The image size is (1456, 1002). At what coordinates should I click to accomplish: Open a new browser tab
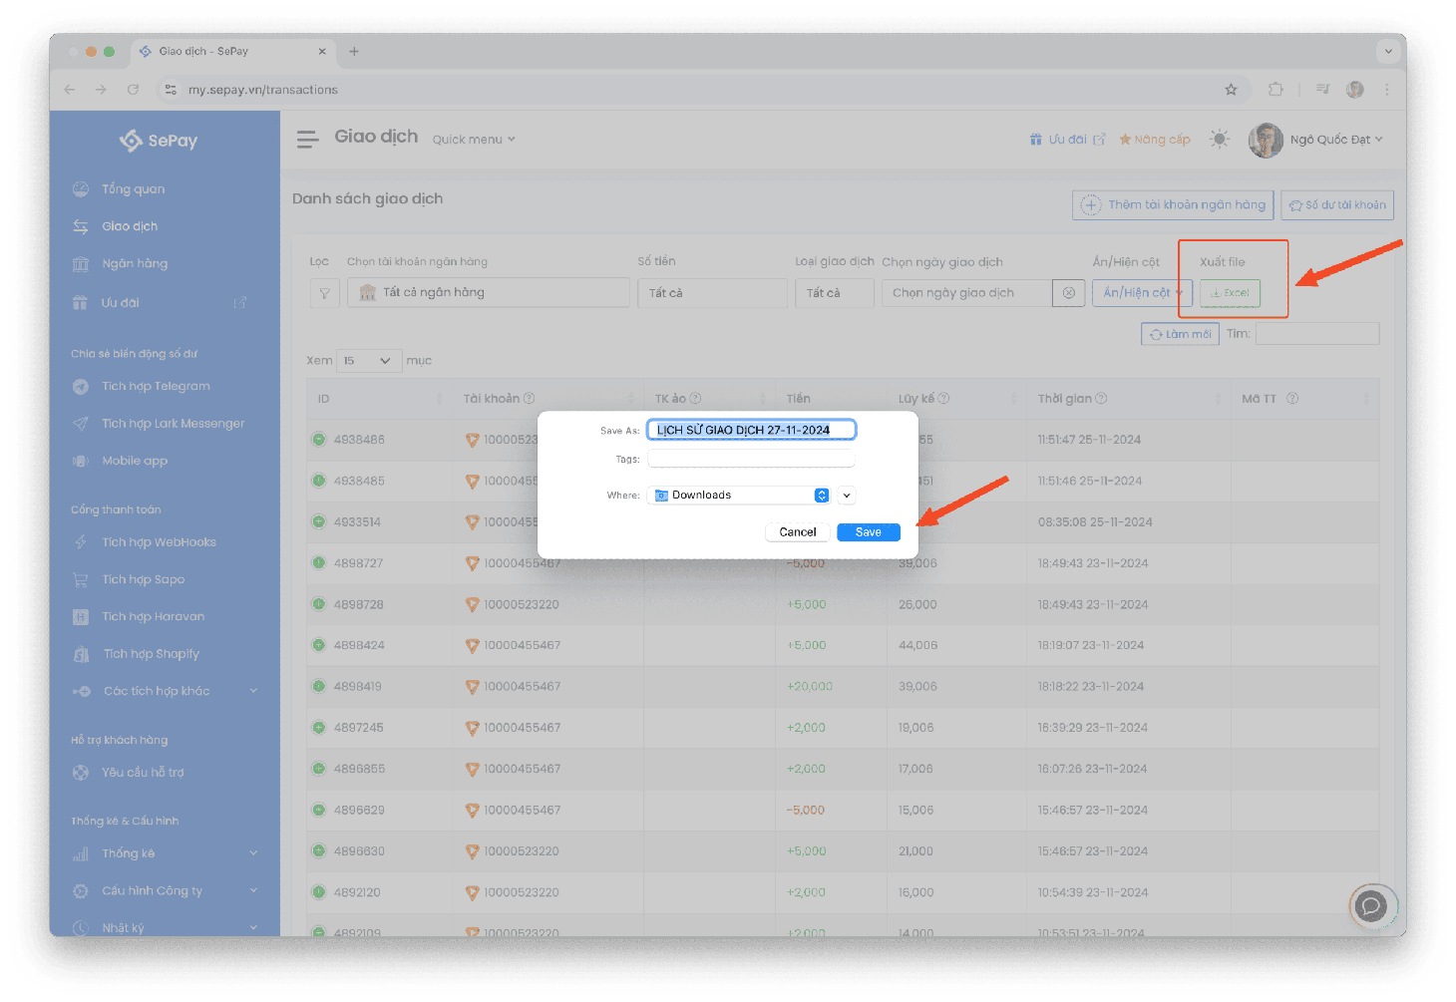354,52
